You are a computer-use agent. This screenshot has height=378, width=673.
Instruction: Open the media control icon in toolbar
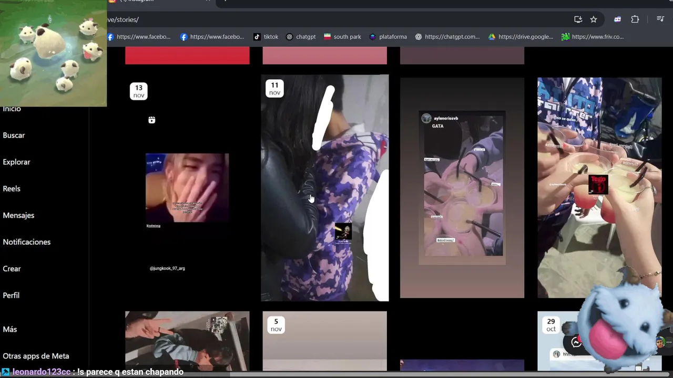pyautogui.click(x=660, y=19)
